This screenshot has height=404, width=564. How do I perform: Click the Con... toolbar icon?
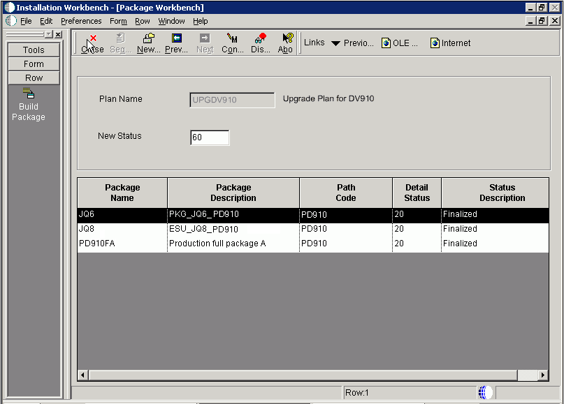pos(232,43)
